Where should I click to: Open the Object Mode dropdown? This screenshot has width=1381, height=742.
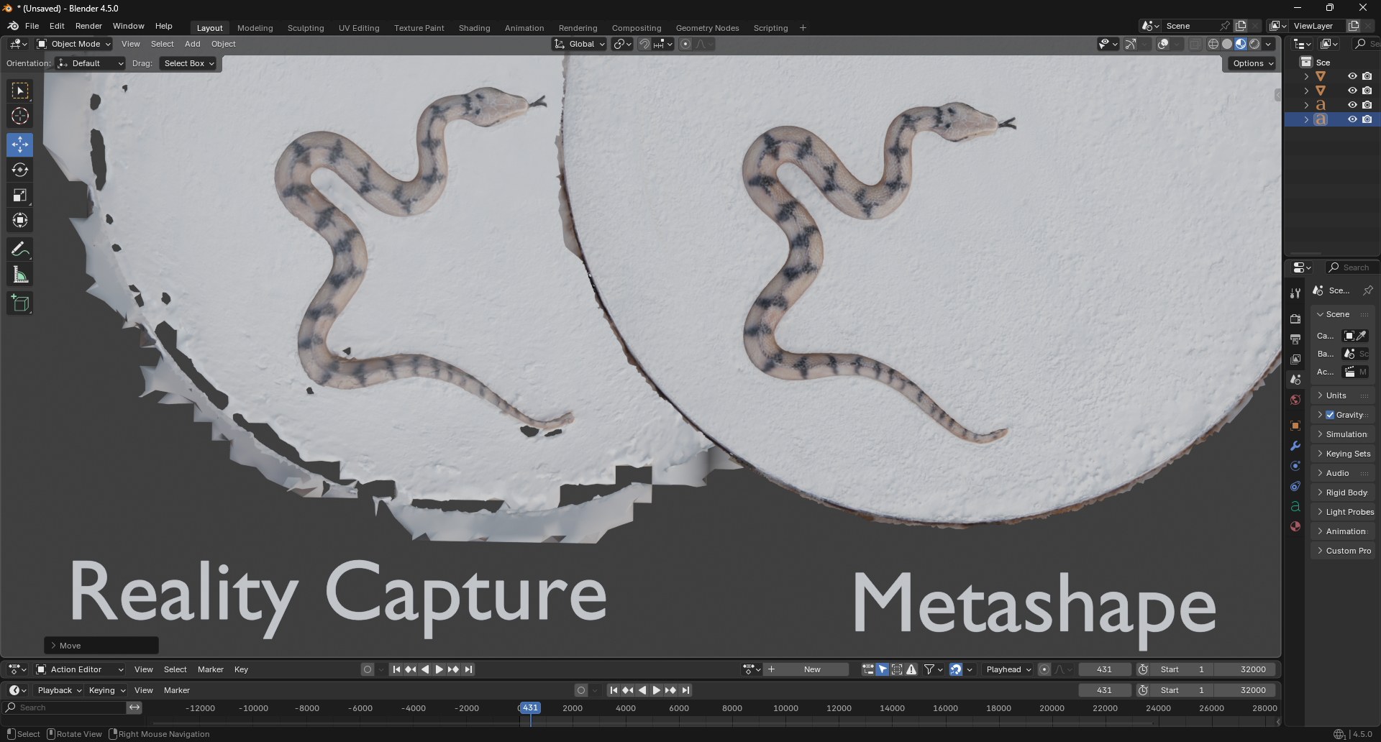pos(74,44)
